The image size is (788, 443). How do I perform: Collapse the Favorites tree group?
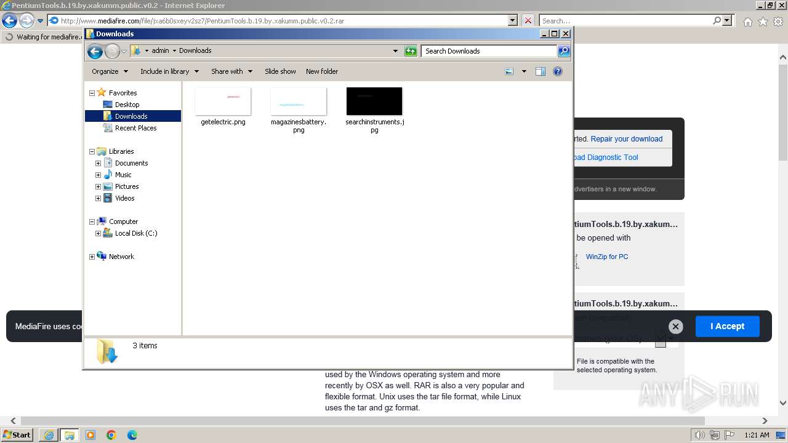[x=92, y=93]
